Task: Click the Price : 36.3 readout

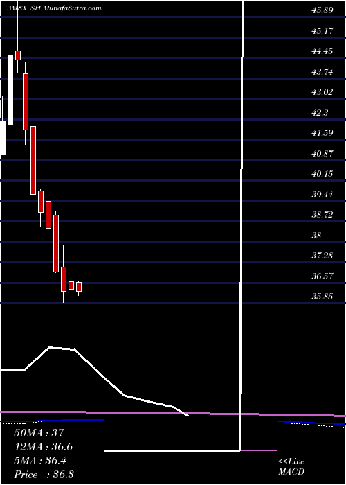Action: [44, 475]
